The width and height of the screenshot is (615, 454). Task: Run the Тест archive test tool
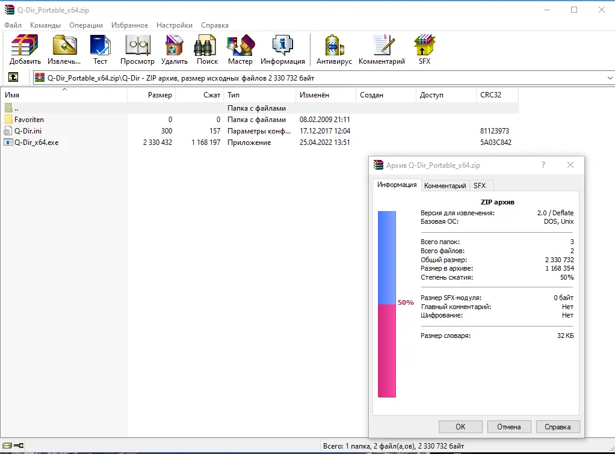100,49
